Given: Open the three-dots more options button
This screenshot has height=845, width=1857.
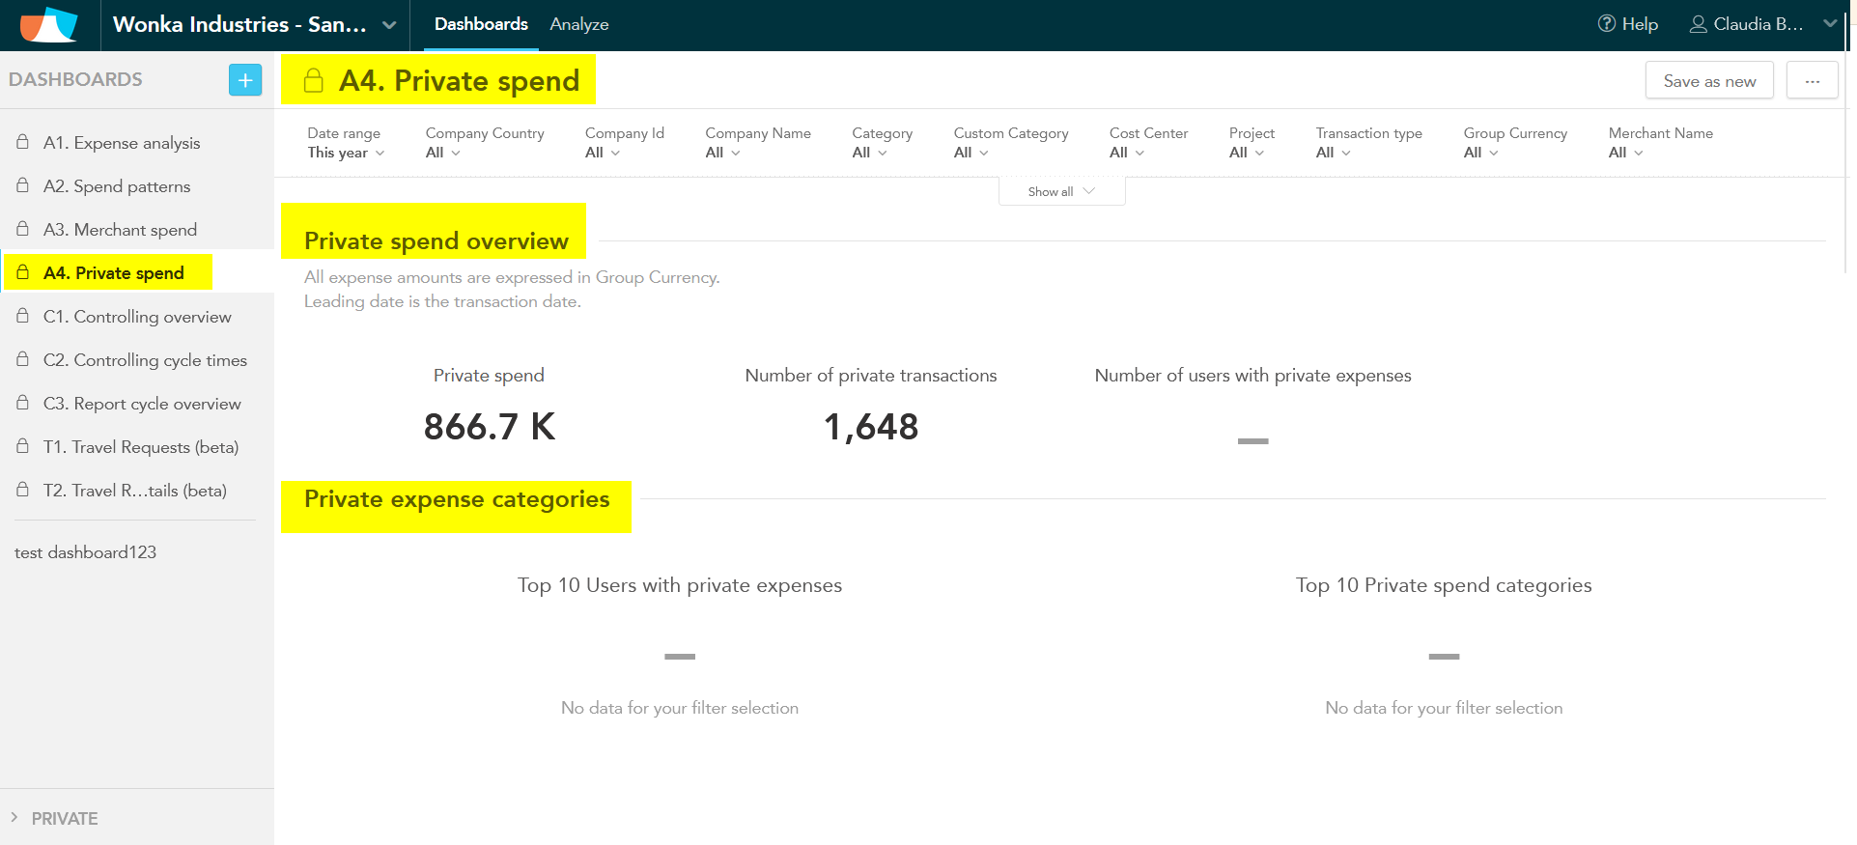Looking at the screenshot, I should point(1812,81).
